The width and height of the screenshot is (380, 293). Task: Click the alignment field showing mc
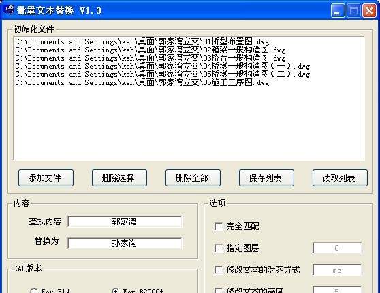click(337, 270)
